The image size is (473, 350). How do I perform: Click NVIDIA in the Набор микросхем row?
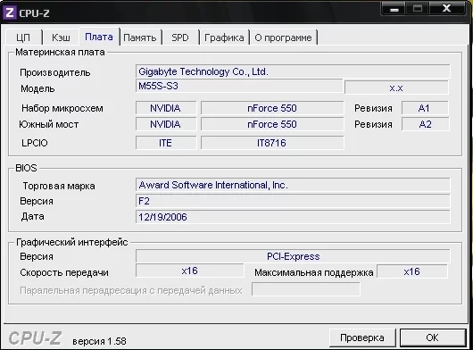pos(166,108)
